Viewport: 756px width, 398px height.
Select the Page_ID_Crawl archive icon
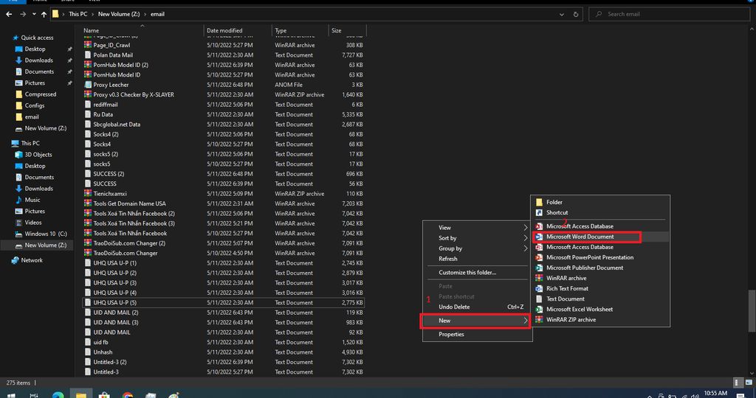tap(88, 45)
